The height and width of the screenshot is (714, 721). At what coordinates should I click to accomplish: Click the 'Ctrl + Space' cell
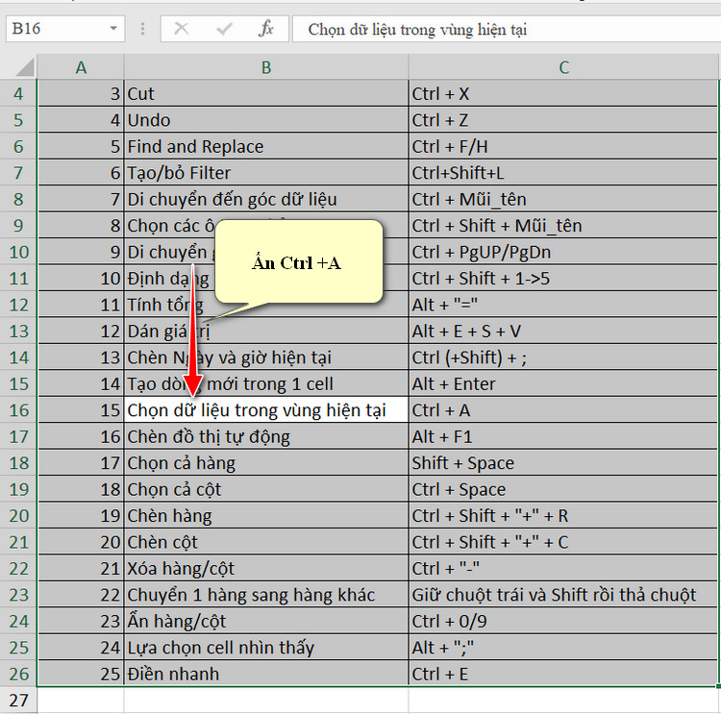coord(562,489)
